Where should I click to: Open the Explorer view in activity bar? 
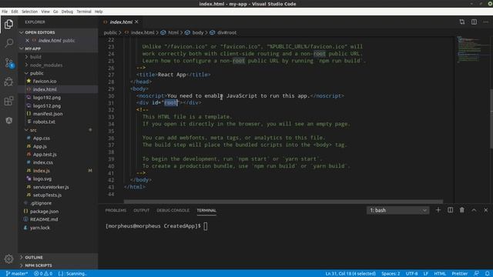[8, 24]
